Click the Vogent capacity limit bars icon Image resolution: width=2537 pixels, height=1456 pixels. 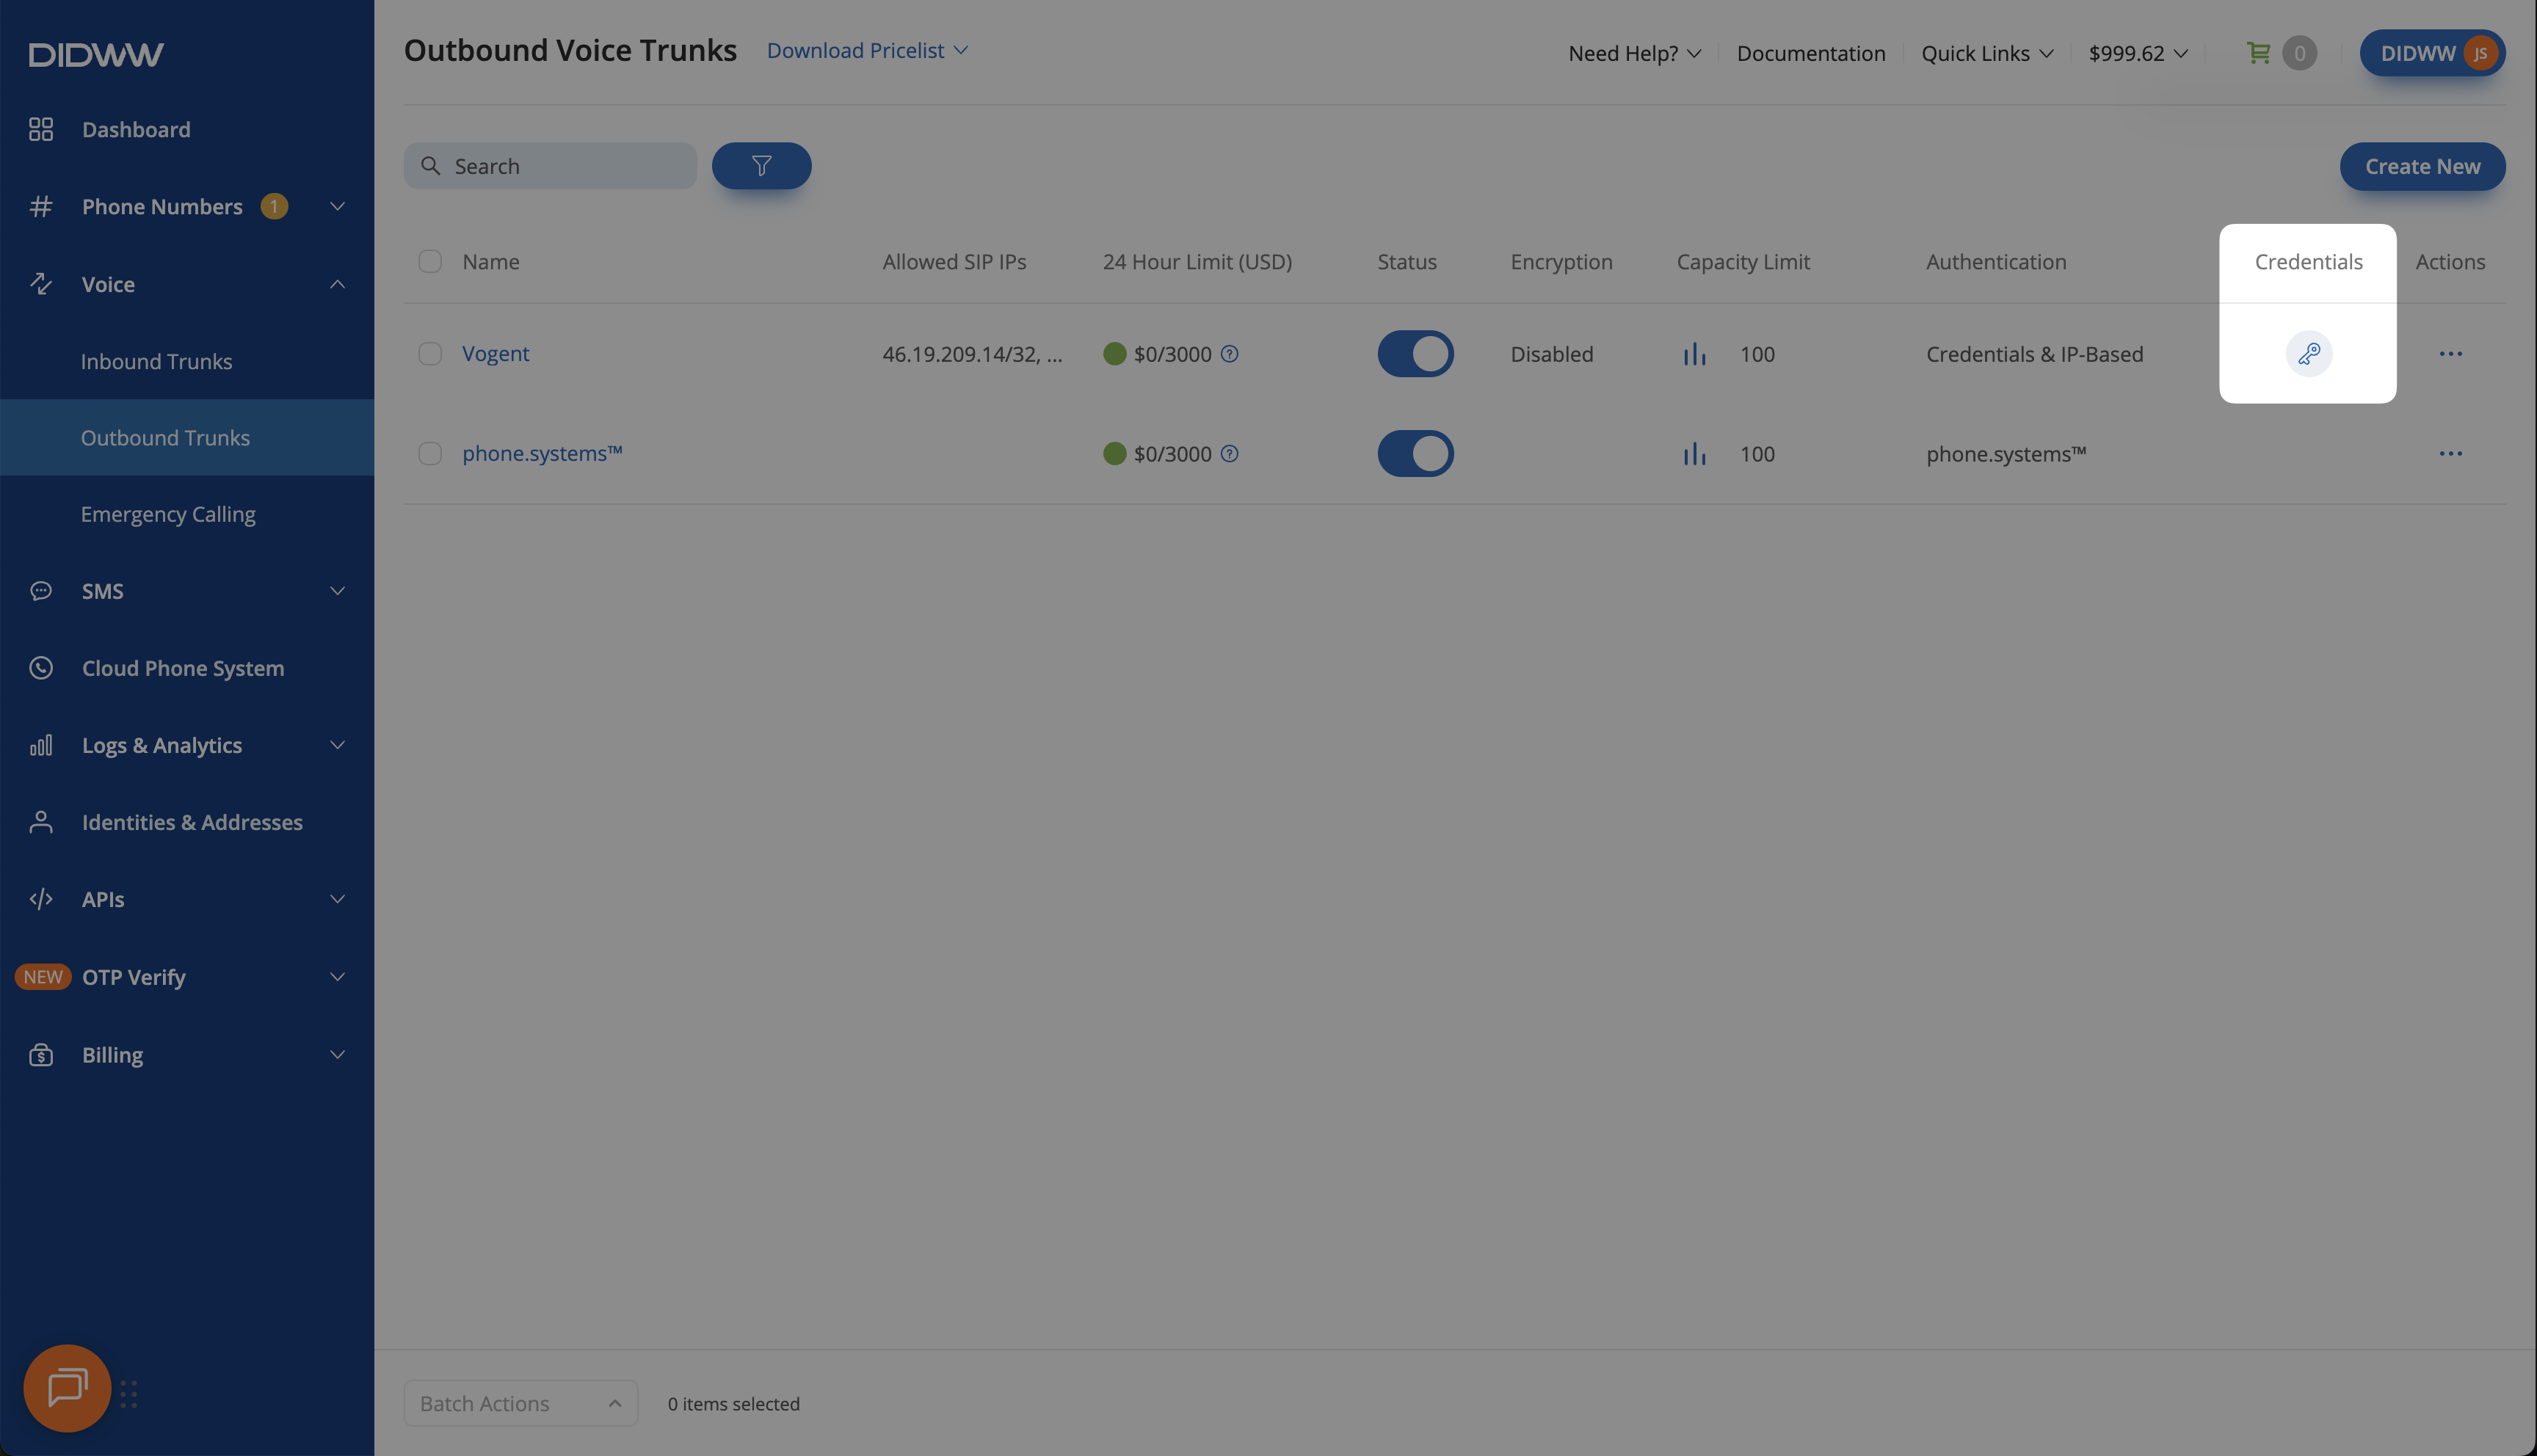(x=1694, y=354)
